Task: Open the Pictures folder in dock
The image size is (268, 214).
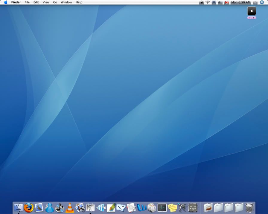Action: tap(208, 207)
